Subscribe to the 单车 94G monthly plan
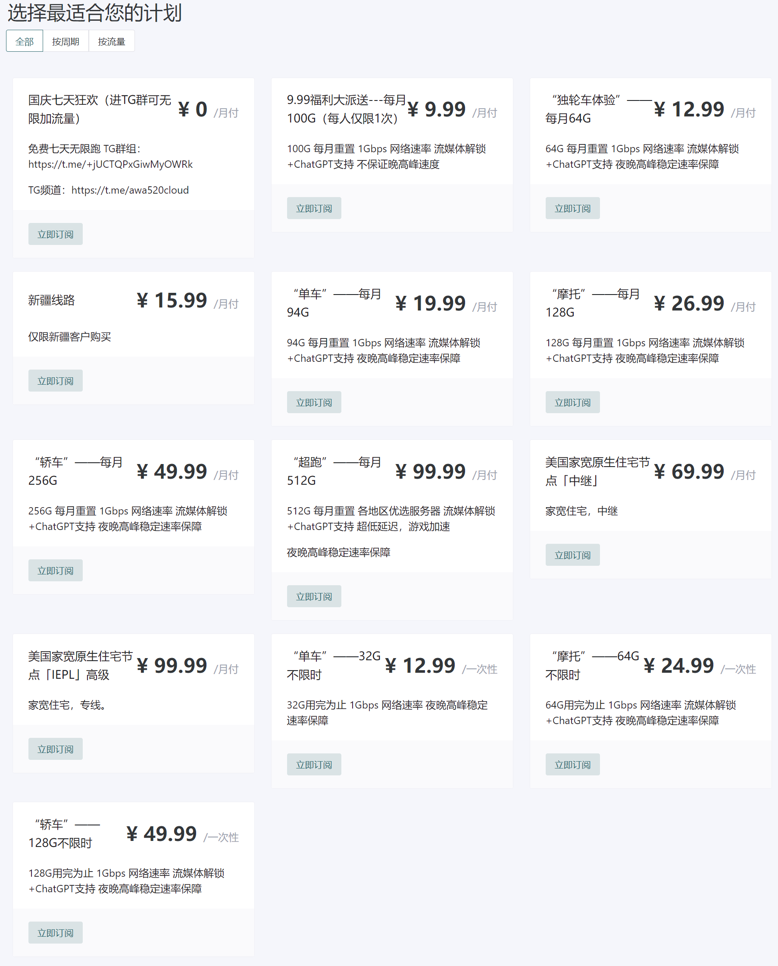The height and width of the screenshot is (966, 778). coord(314,402)
